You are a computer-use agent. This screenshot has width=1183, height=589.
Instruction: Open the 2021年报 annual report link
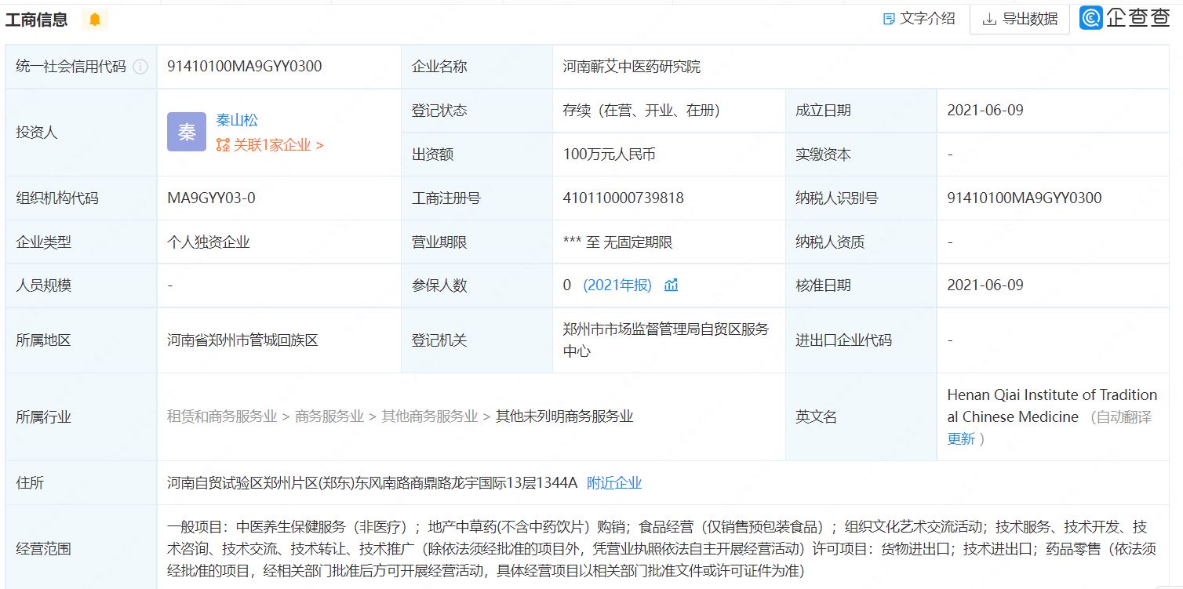[x=617, y=285]
